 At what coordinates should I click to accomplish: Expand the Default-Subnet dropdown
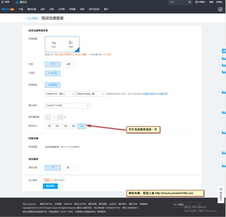click(x=90, y=94)
